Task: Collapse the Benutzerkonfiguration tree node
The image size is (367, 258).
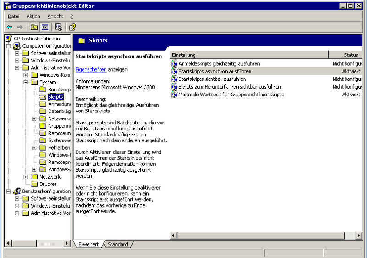Action: (x=9, y=191)
